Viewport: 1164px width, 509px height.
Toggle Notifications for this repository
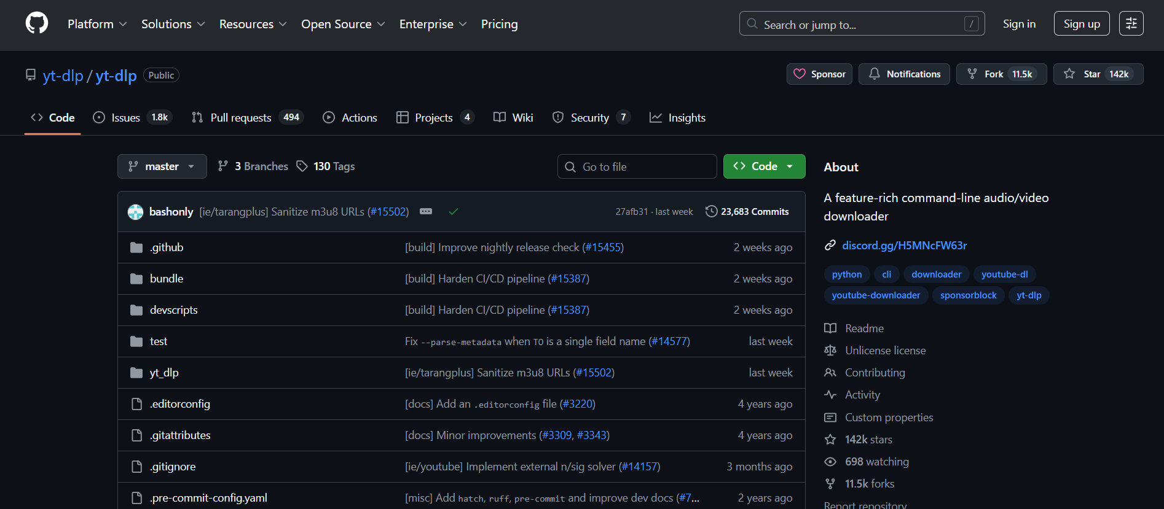point(904,74)
